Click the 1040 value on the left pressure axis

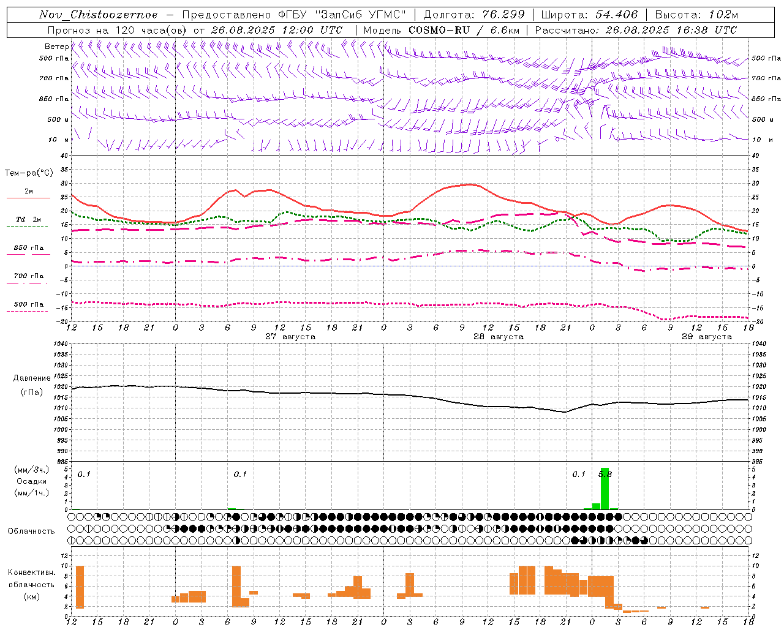pyautogui.click(x=61, y=344)
